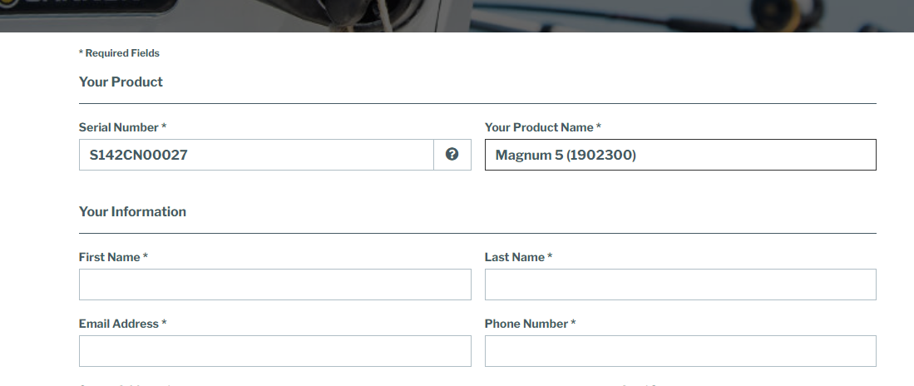
Task: Select the Your Product Name text box
Action: (680, 155)
